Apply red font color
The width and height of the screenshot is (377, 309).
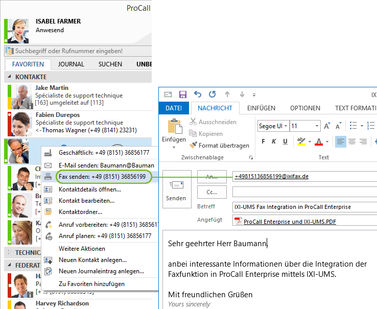pyautogui.click(x=319, y=141)
